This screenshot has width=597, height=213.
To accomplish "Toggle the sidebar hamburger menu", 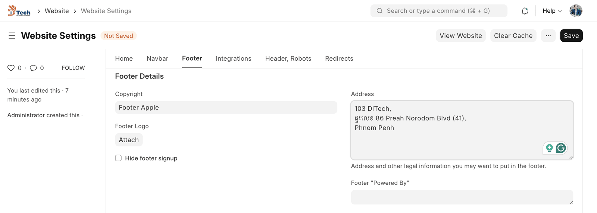I will tap(12, 36).
